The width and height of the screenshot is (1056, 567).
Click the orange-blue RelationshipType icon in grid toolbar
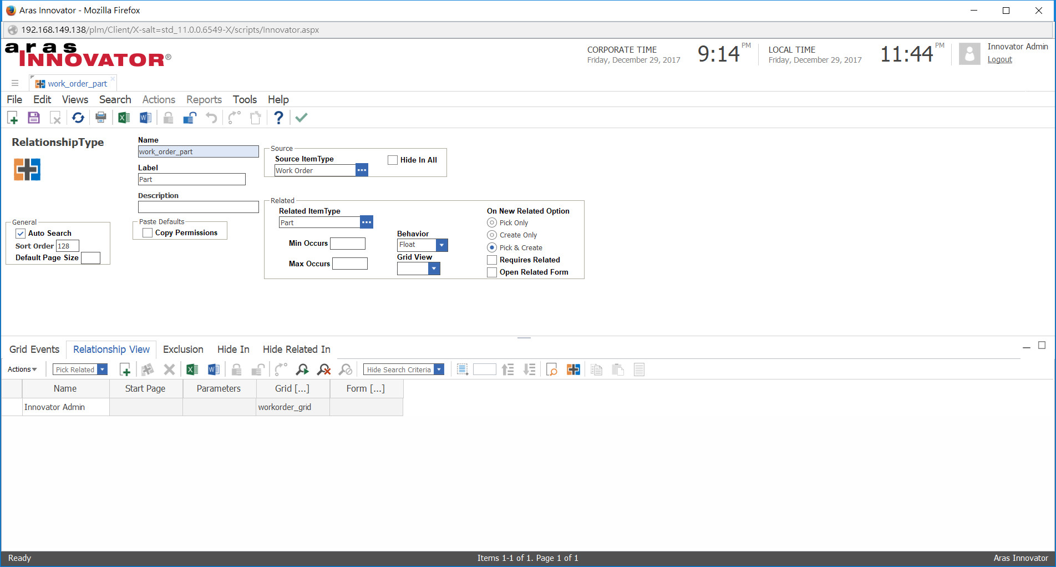pyautogui.click(x=573, y=369)
